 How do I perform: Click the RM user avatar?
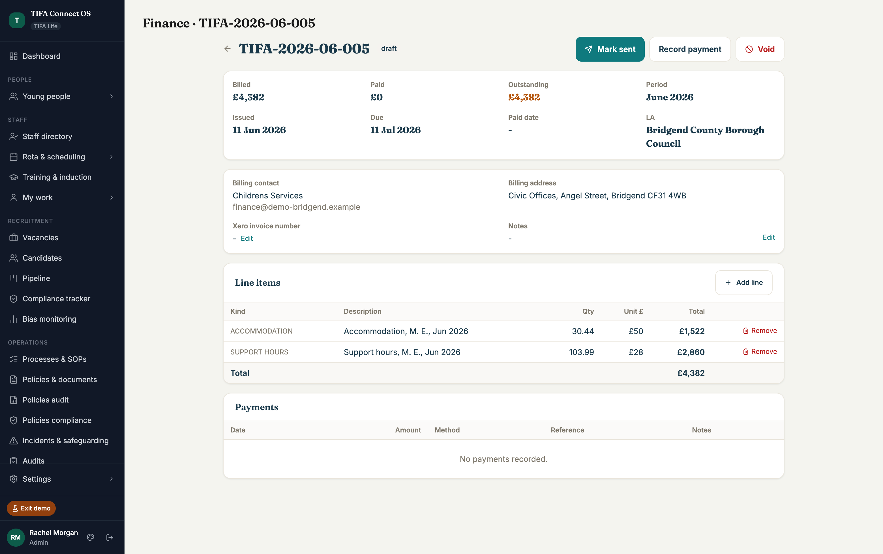click(16, 537)
